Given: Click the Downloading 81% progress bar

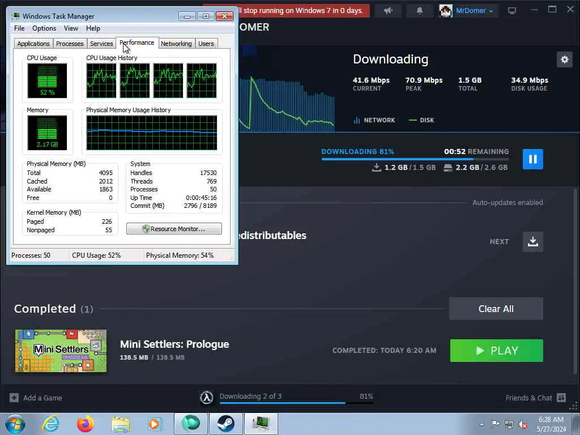Looking at the screenshot, I should pyautogui.click(x=415, y=159).
